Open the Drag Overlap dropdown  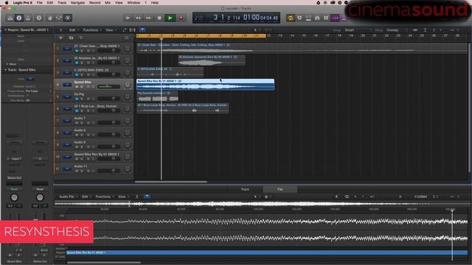coord(397,30)
